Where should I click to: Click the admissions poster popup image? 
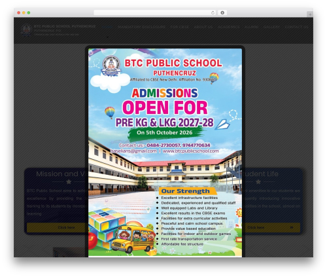point(165,153)
